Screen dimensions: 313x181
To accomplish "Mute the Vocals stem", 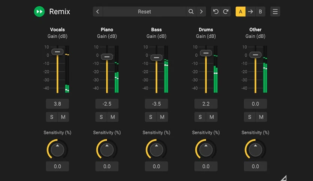I will click(x=63, y=117).
